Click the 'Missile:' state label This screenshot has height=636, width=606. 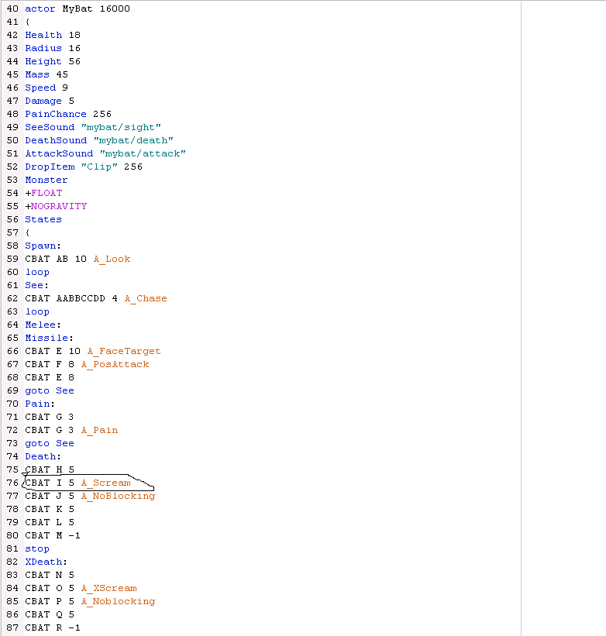coord(49,339)
